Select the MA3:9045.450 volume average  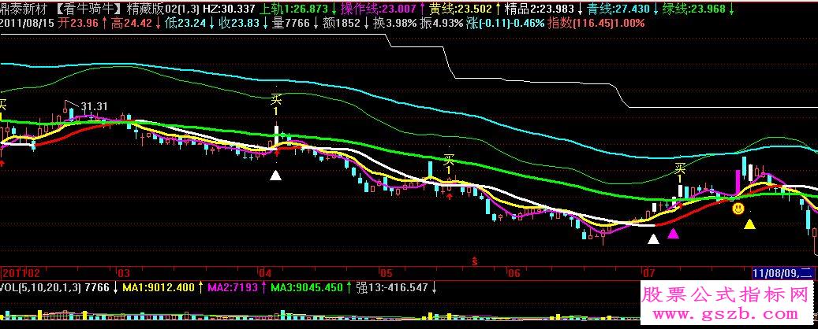tap(307, 287)
